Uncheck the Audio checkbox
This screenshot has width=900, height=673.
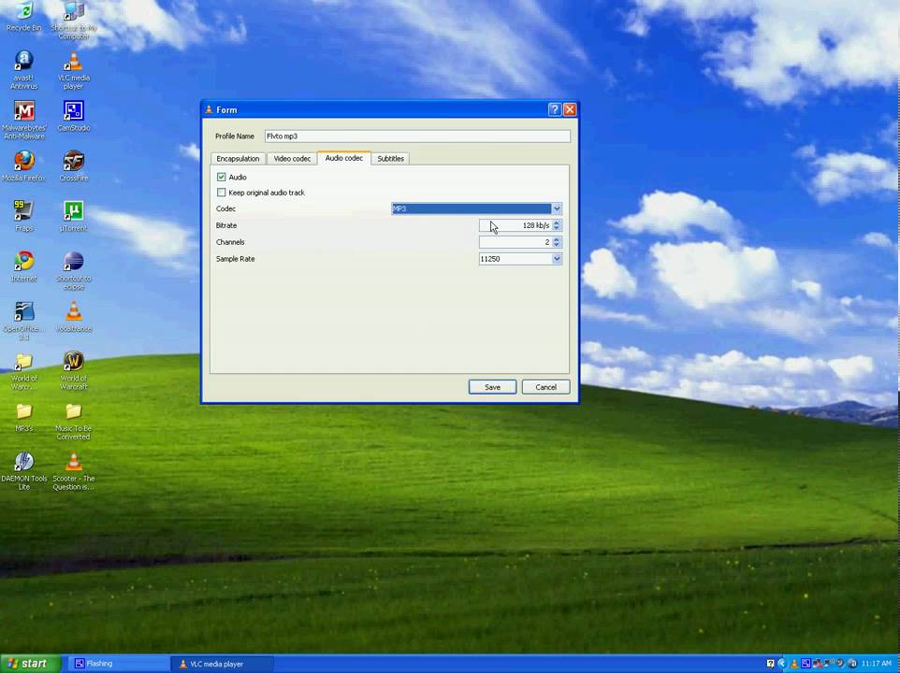tap(222, 178)
